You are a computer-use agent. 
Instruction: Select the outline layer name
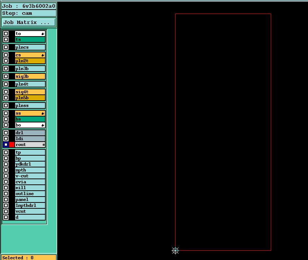pos(30,194)
